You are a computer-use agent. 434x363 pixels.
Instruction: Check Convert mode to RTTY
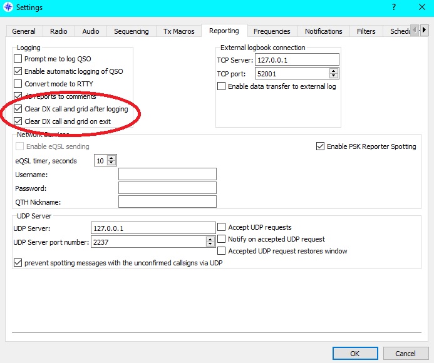[18, 84]
